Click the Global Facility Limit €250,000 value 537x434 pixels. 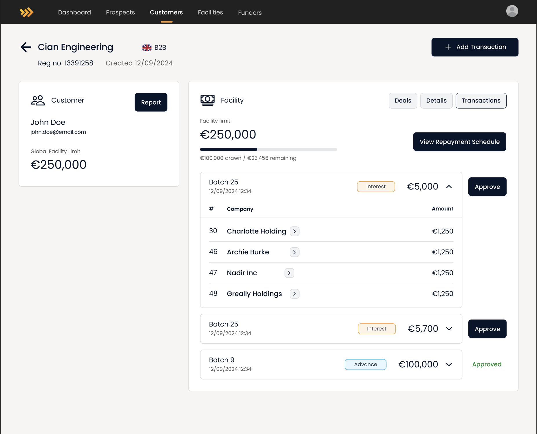pyautogui.click(x=58, y=165)
